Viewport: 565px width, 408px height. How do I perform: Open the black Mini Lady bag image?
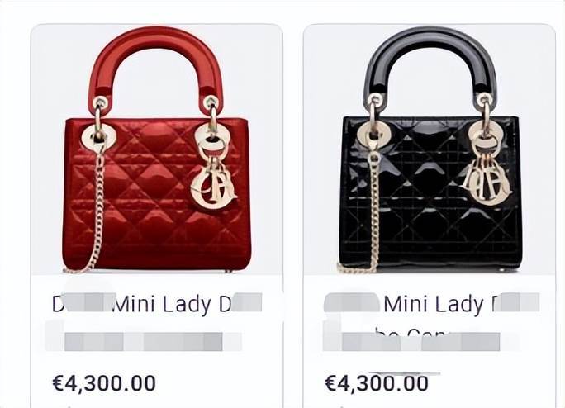coord(430,149)
